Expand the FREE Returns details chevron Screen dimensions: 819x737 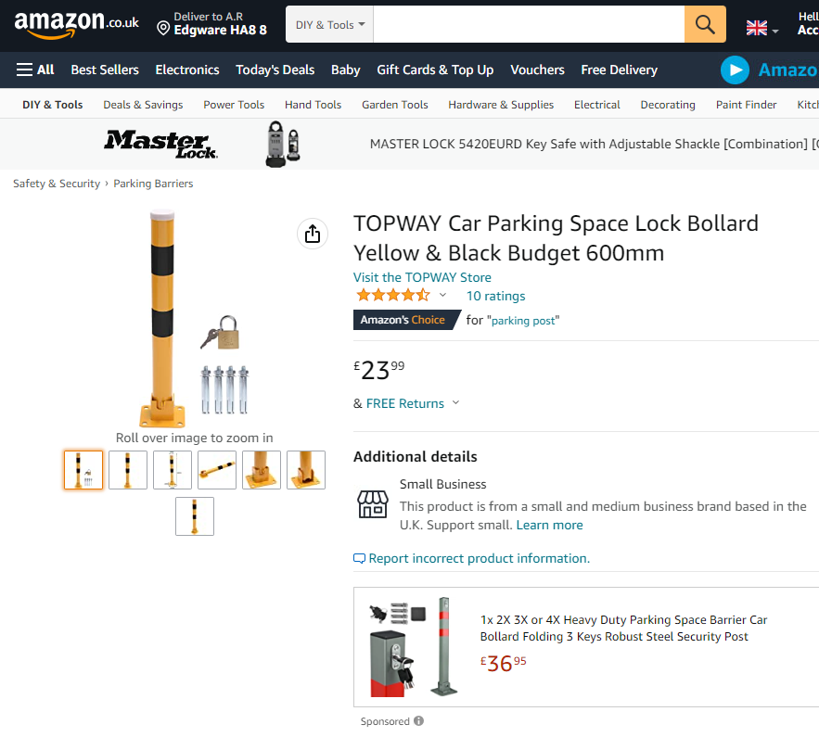click(x=455, y=403)
